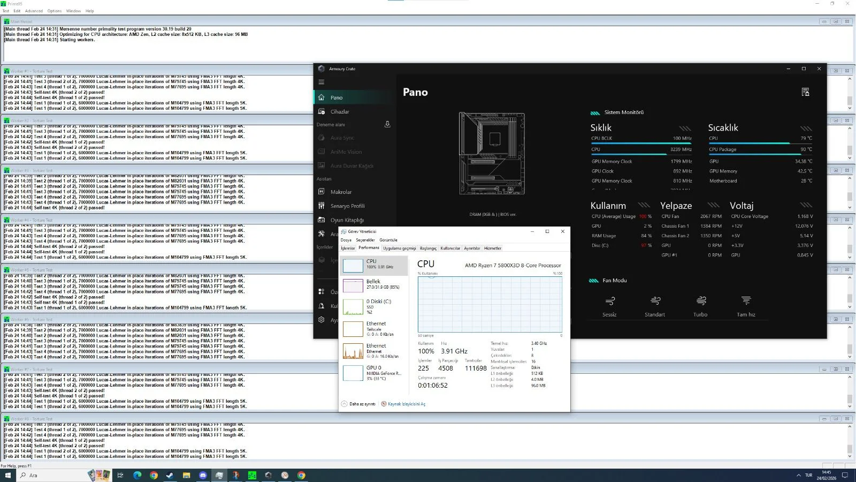The width and height of the screenshot is (856, 482).
Task: Open the Action Center notification icon
Action: pos(845,475)
